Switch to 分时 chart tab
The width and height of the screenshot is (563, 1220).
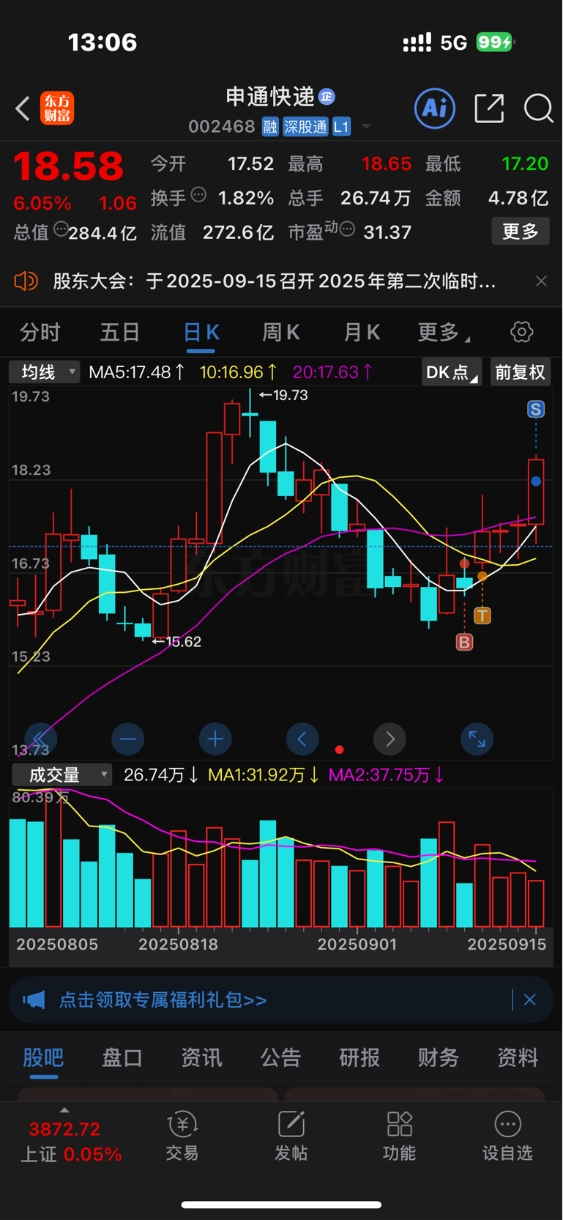(40, 333)
